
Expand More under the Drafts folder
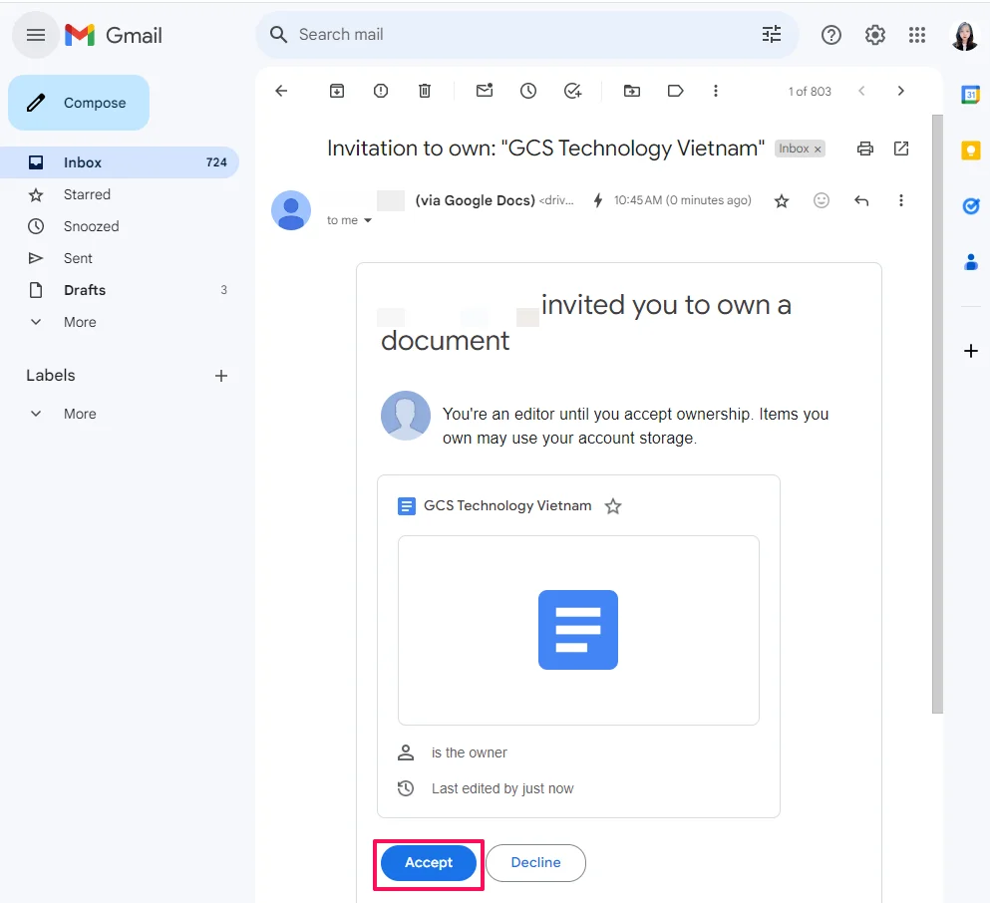pyautogui.click(x=80, y=322)
